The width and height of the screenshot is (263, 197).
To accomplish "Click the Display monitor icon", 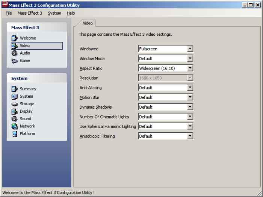I will click(14, 111).
